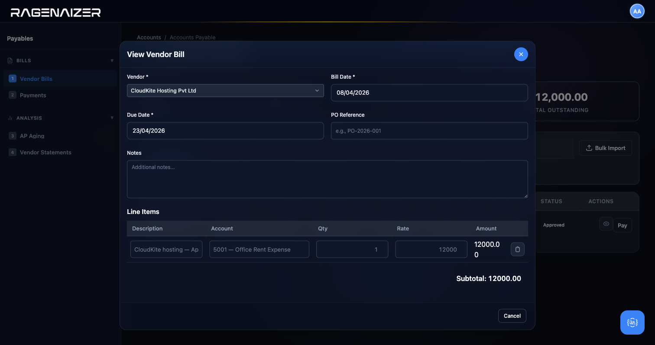The image size is (655, 345).
Task: Open the AA user avatar menu
Action: pos(637,11)
